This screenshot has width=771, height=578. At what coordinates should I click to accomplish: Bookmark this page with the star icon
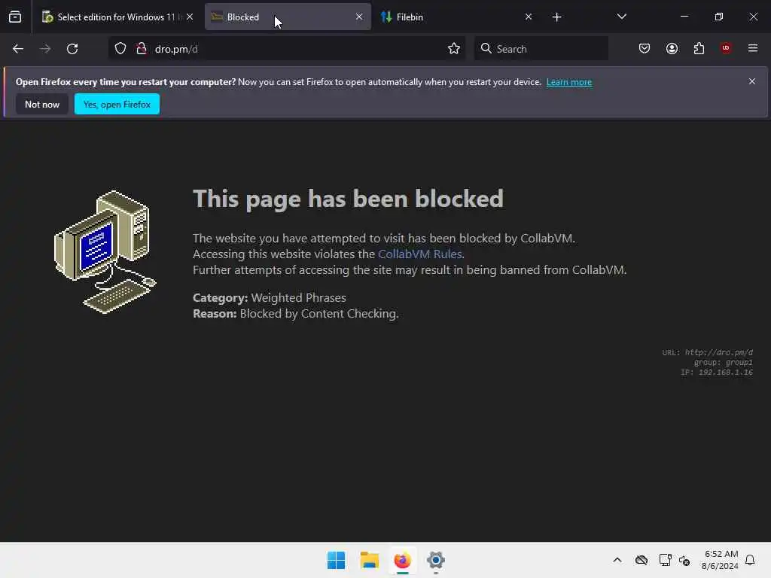click(454, 49)
